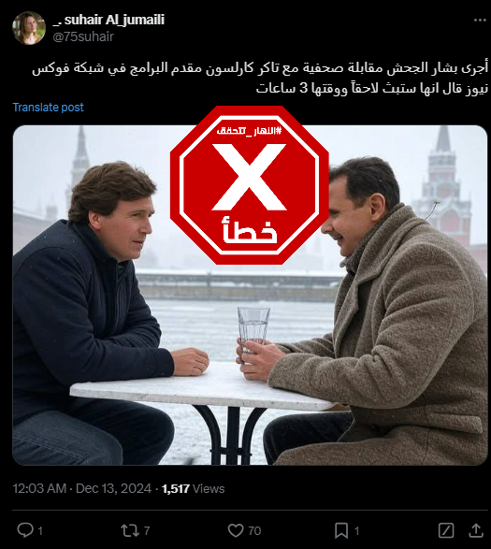This screenshot has width=491, height=549.
Task: Click the 12:03 AM Dec 13, 2024 timestamp
Action: pyautogui.click(x=82, y=488)
